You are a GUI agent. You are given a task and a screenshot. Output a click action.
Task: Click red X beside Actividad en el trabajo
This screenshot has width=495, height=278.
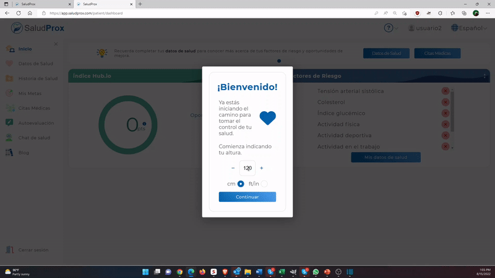445,146
